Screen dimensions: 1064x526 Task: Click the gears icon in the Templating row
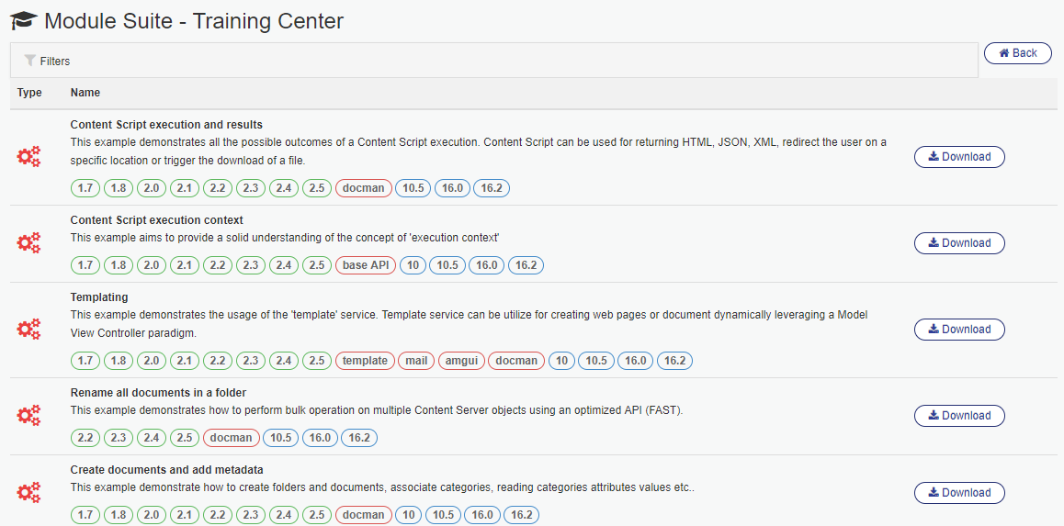tap(29, 330)
